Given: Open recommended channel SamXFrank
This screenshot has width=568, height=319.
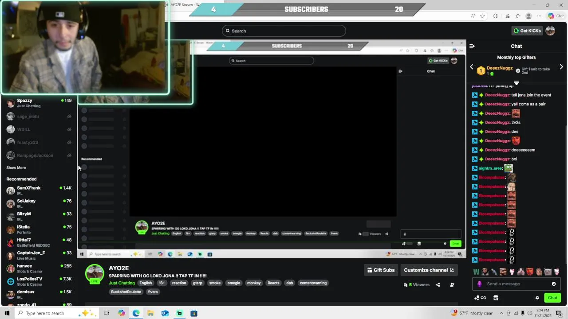Looking at the screenshot, I should [x=39, y=191].
